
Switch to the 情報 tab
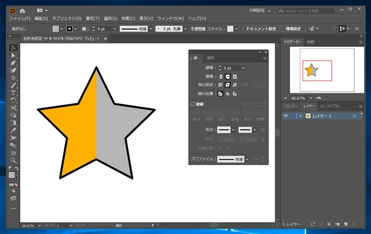(311, 42)
